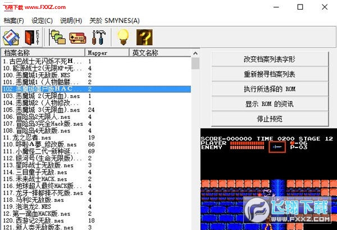This screenshot has height=230, width=337.
Task: Select highlighted row 102. 恶魔城僵尸版
Action: tap(96, 89)
